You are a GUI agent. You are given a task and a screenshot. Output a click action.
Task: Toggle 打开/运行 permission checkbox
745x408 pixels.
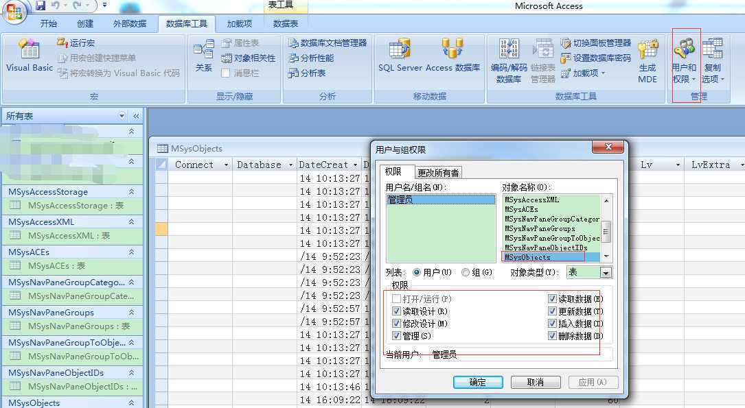[x=396, y=299]
